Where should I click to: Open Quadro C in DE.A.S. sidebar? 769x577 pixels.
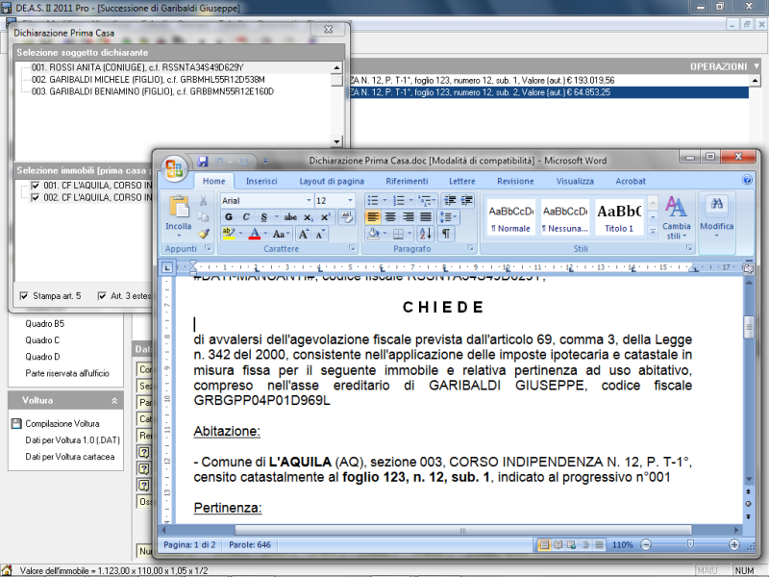(x=42, y=340)
